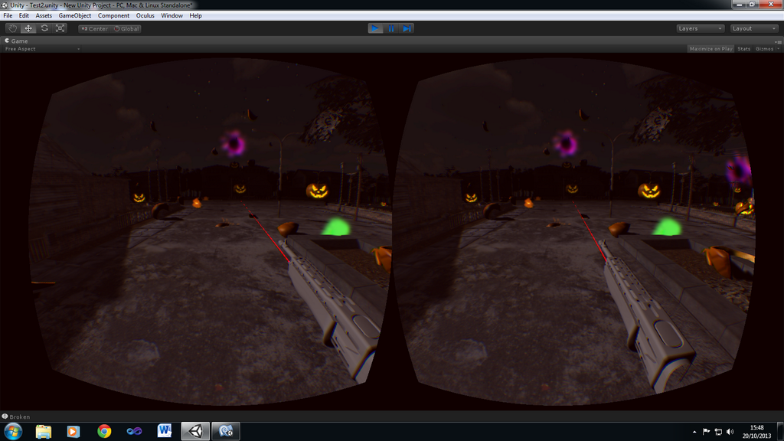Open Google Chrome from taskbar
This screenshot has width=784, height=441.
[104, 431]
